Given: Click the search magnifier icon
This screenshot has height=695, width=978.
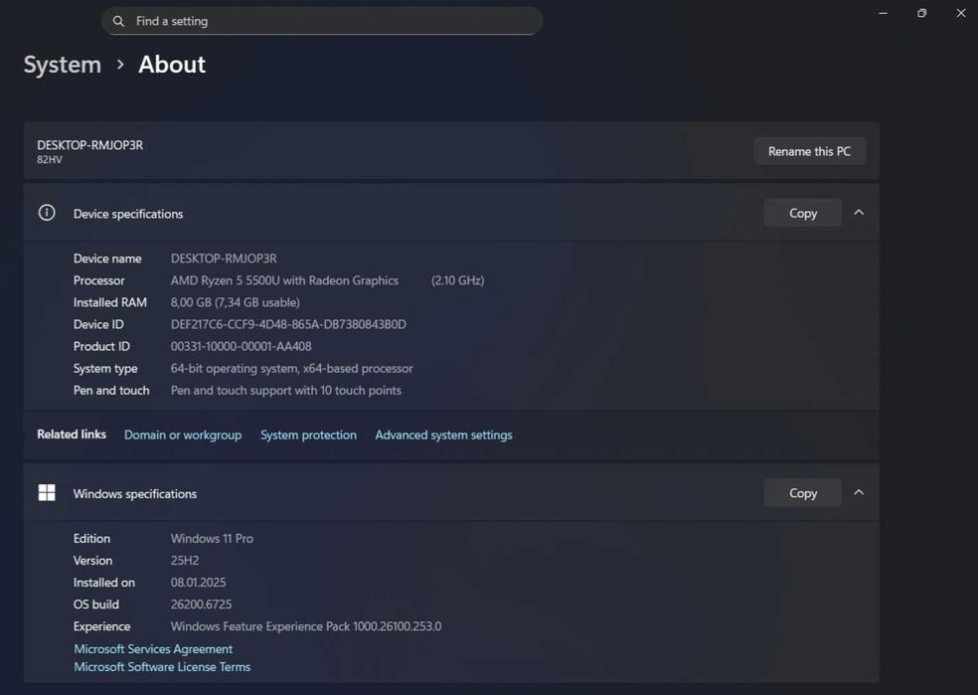Looking at the screenshot, I should click(x=118, y=21).
